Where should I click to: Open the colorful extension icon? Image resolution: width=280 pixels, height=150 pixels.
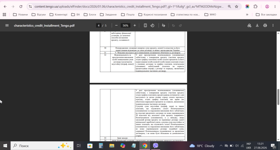coord(247,7)
